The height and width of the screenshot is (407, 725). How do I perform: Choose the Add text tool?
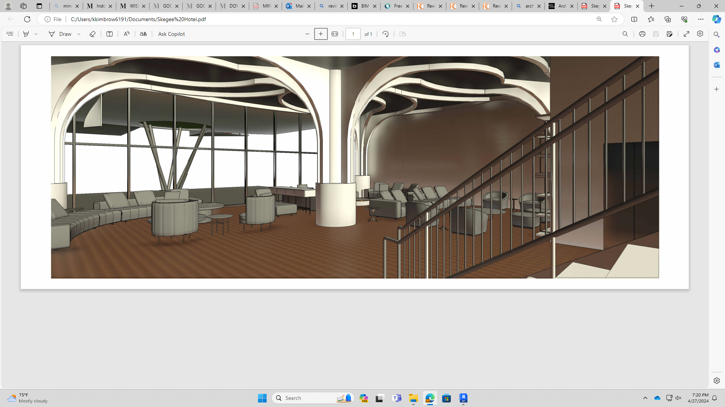pos(110,34)
